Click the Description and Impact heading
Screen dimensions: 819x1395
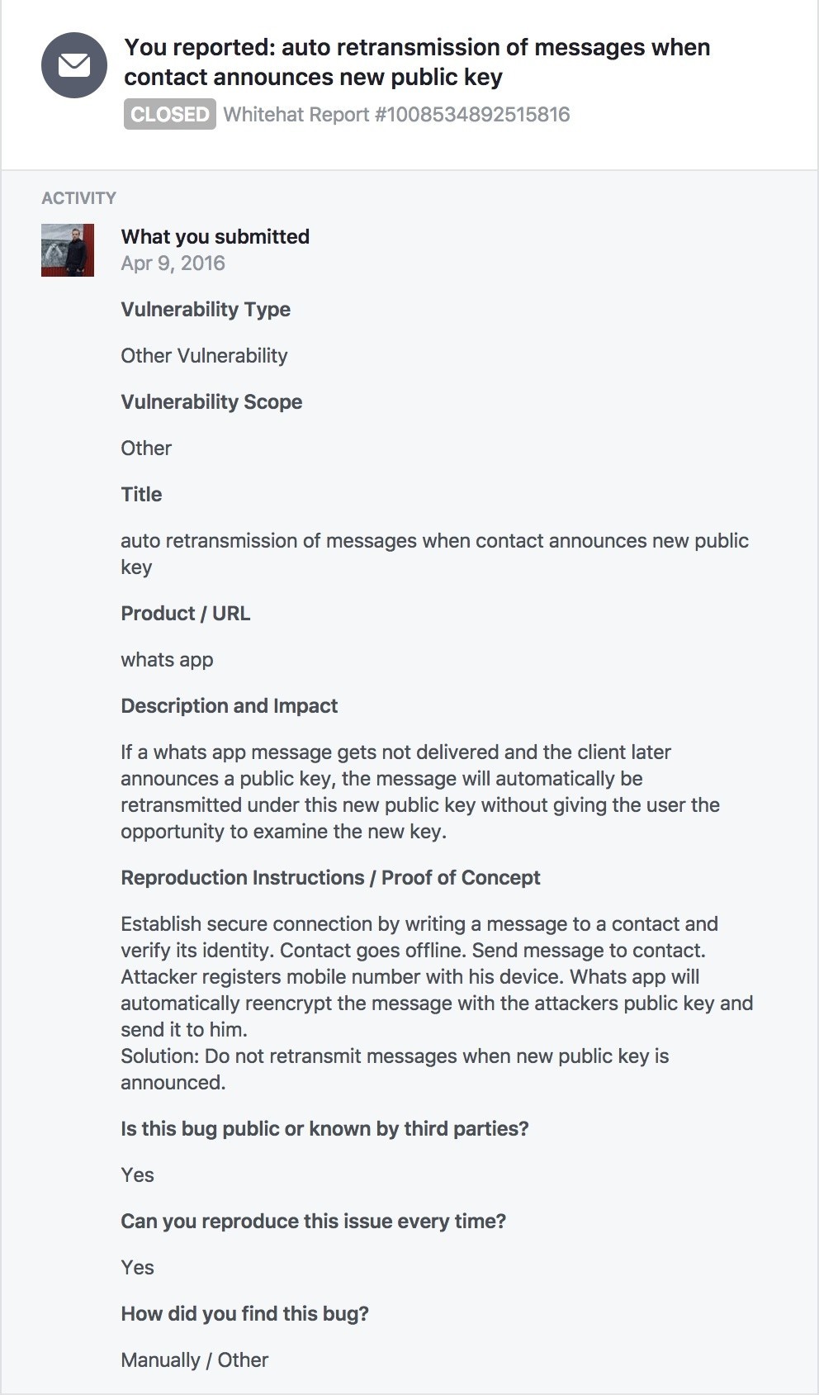click(x=229, y=705)
